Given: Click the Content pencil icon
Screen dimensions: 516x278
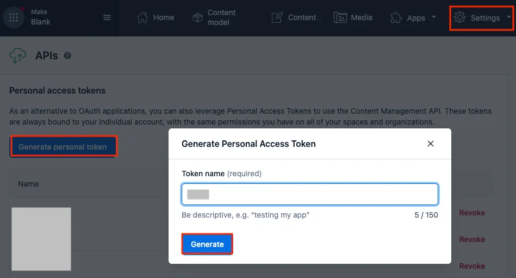Looking at the screenshot, I should click(277, 17).
